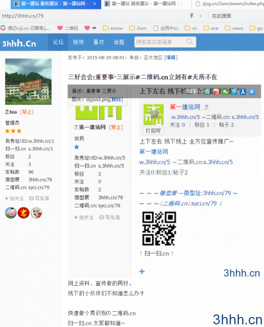The height and width of the screenshot is (327, 264).
Task: Share to Renren blue icon
Action: (243, 92)
